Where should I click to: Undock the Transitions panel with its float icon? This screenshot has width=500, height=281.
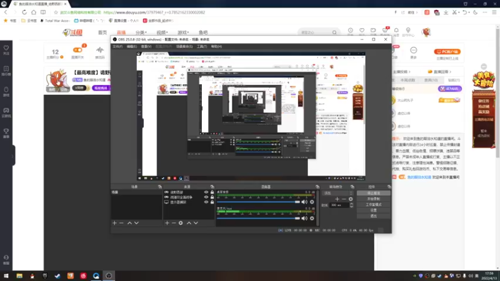click(x=352, y=187)
